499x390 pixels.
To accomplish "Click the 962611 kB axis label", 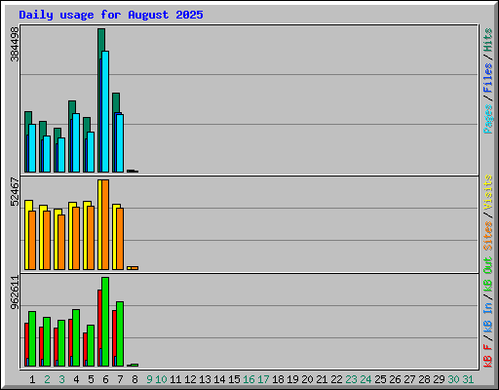I will tap(15, 292).
